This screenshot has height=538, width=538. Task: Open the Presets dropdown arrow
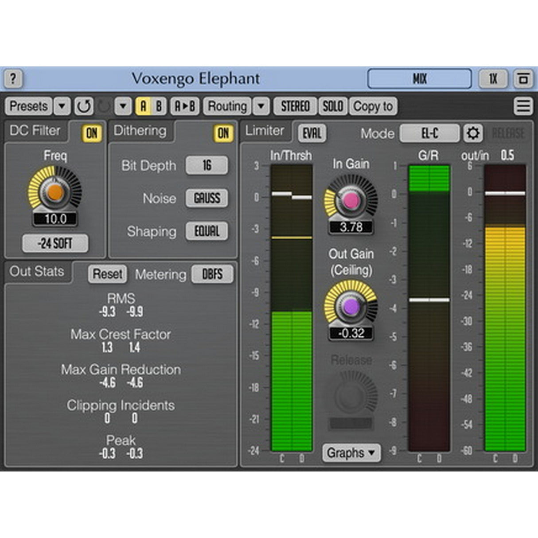pyautogui.click(x=62, y=106)
